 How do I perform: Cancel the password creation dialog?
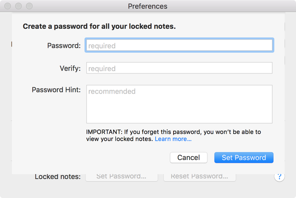click(x=188, y=158)
